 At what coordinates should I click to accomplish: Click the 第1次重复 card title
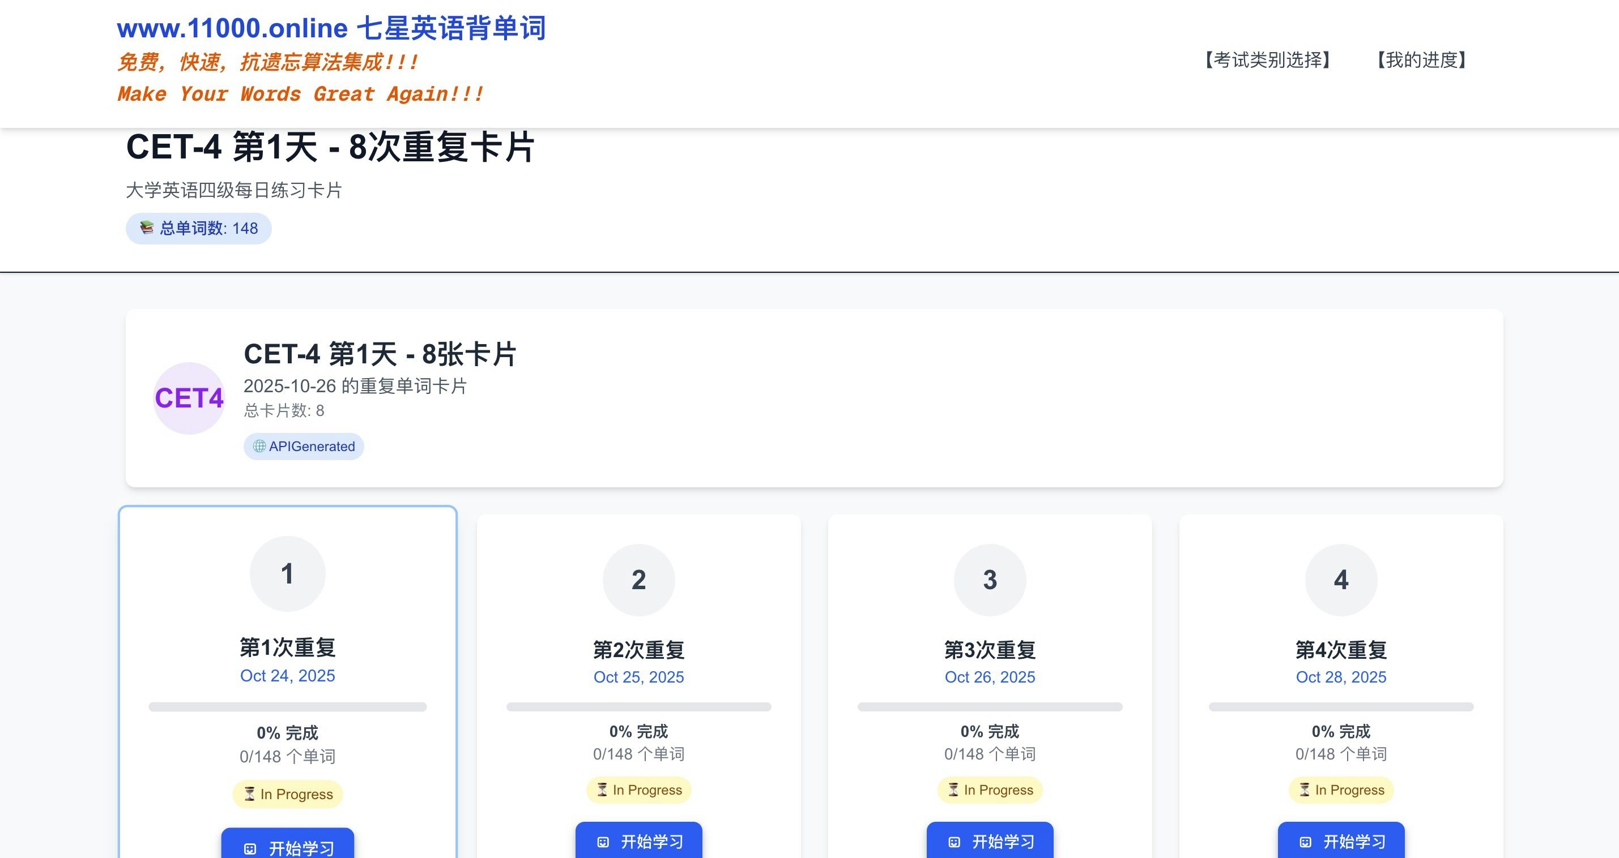(287, 647)
